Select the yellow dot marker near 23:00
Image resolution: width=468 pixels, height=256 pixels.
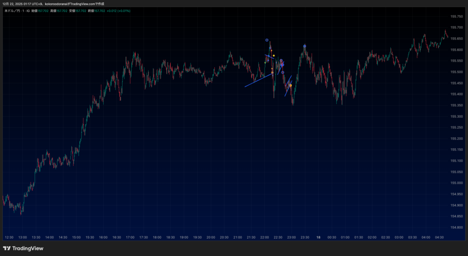pyautogui.click(x=290, y=85)
